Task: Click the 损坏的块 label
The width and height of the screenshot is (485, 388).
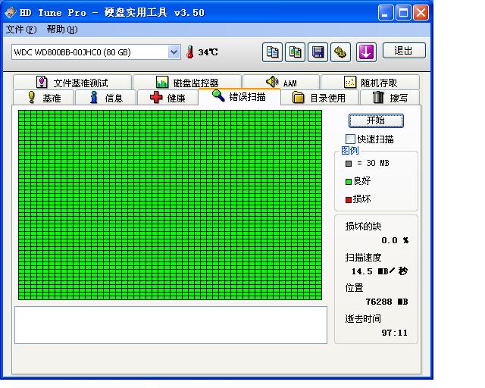Action: point(363,226)
